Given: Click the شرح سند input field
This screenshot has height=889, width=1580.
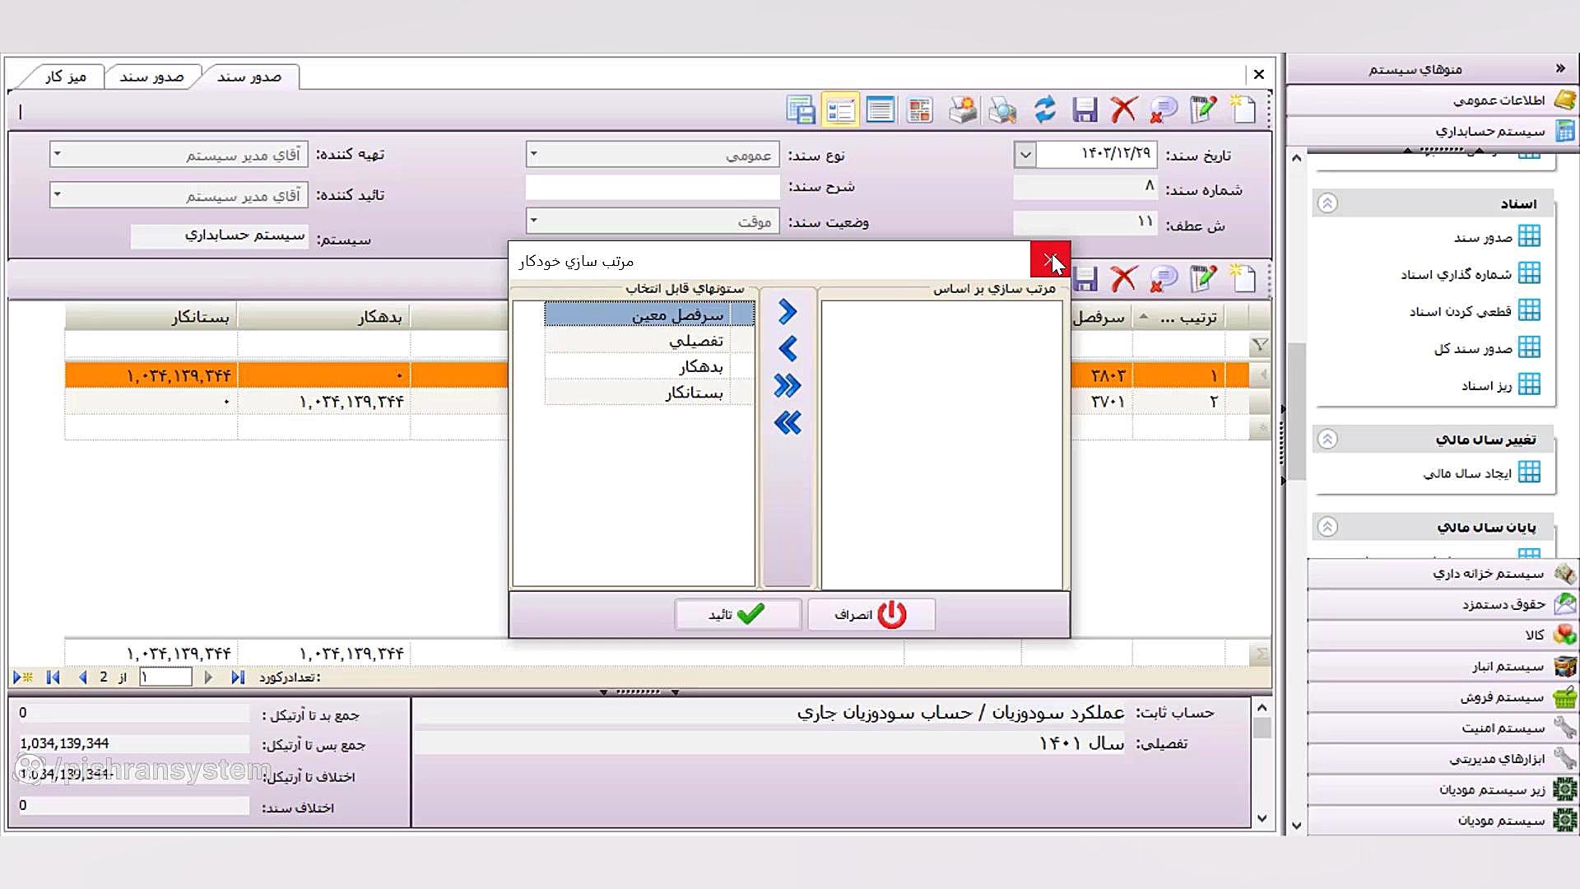Looking at the screenshot, I should 653,187.
